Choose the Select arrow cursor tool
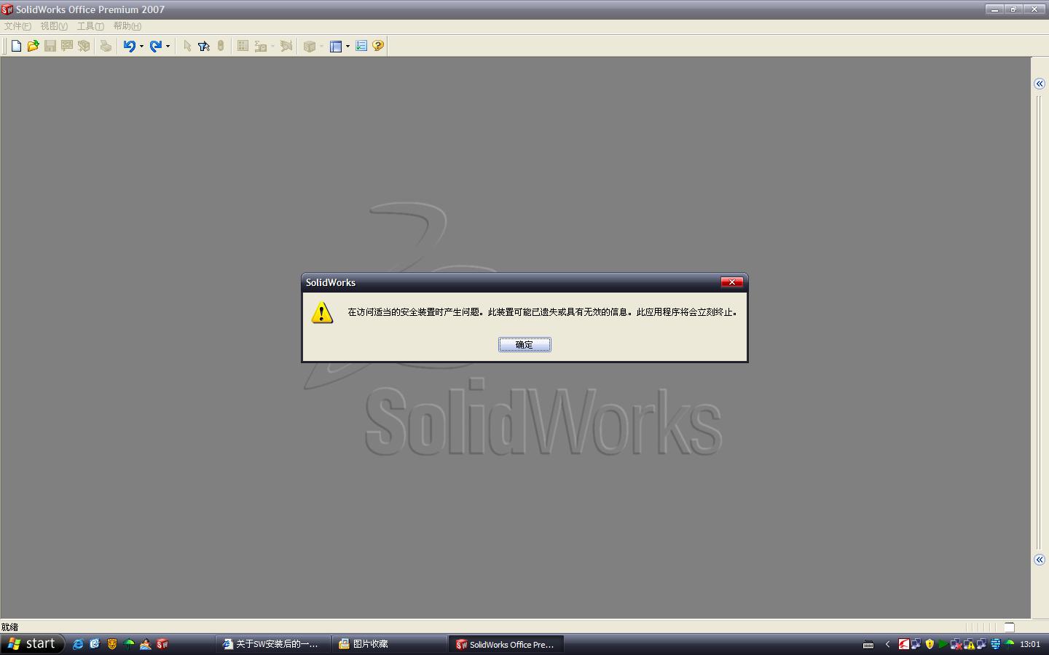 tap(187, 46)
